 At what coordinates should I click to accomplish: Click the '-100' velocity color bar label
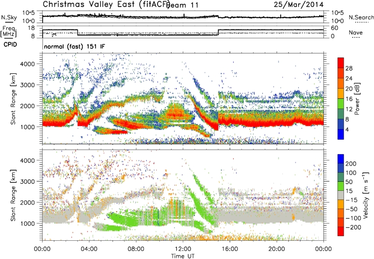[x=353, y=218]
